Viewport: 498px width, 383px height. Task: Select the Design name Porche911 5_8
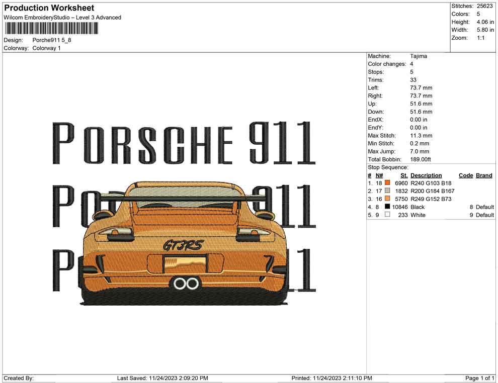pyautogui.click(x=50, y=40)
